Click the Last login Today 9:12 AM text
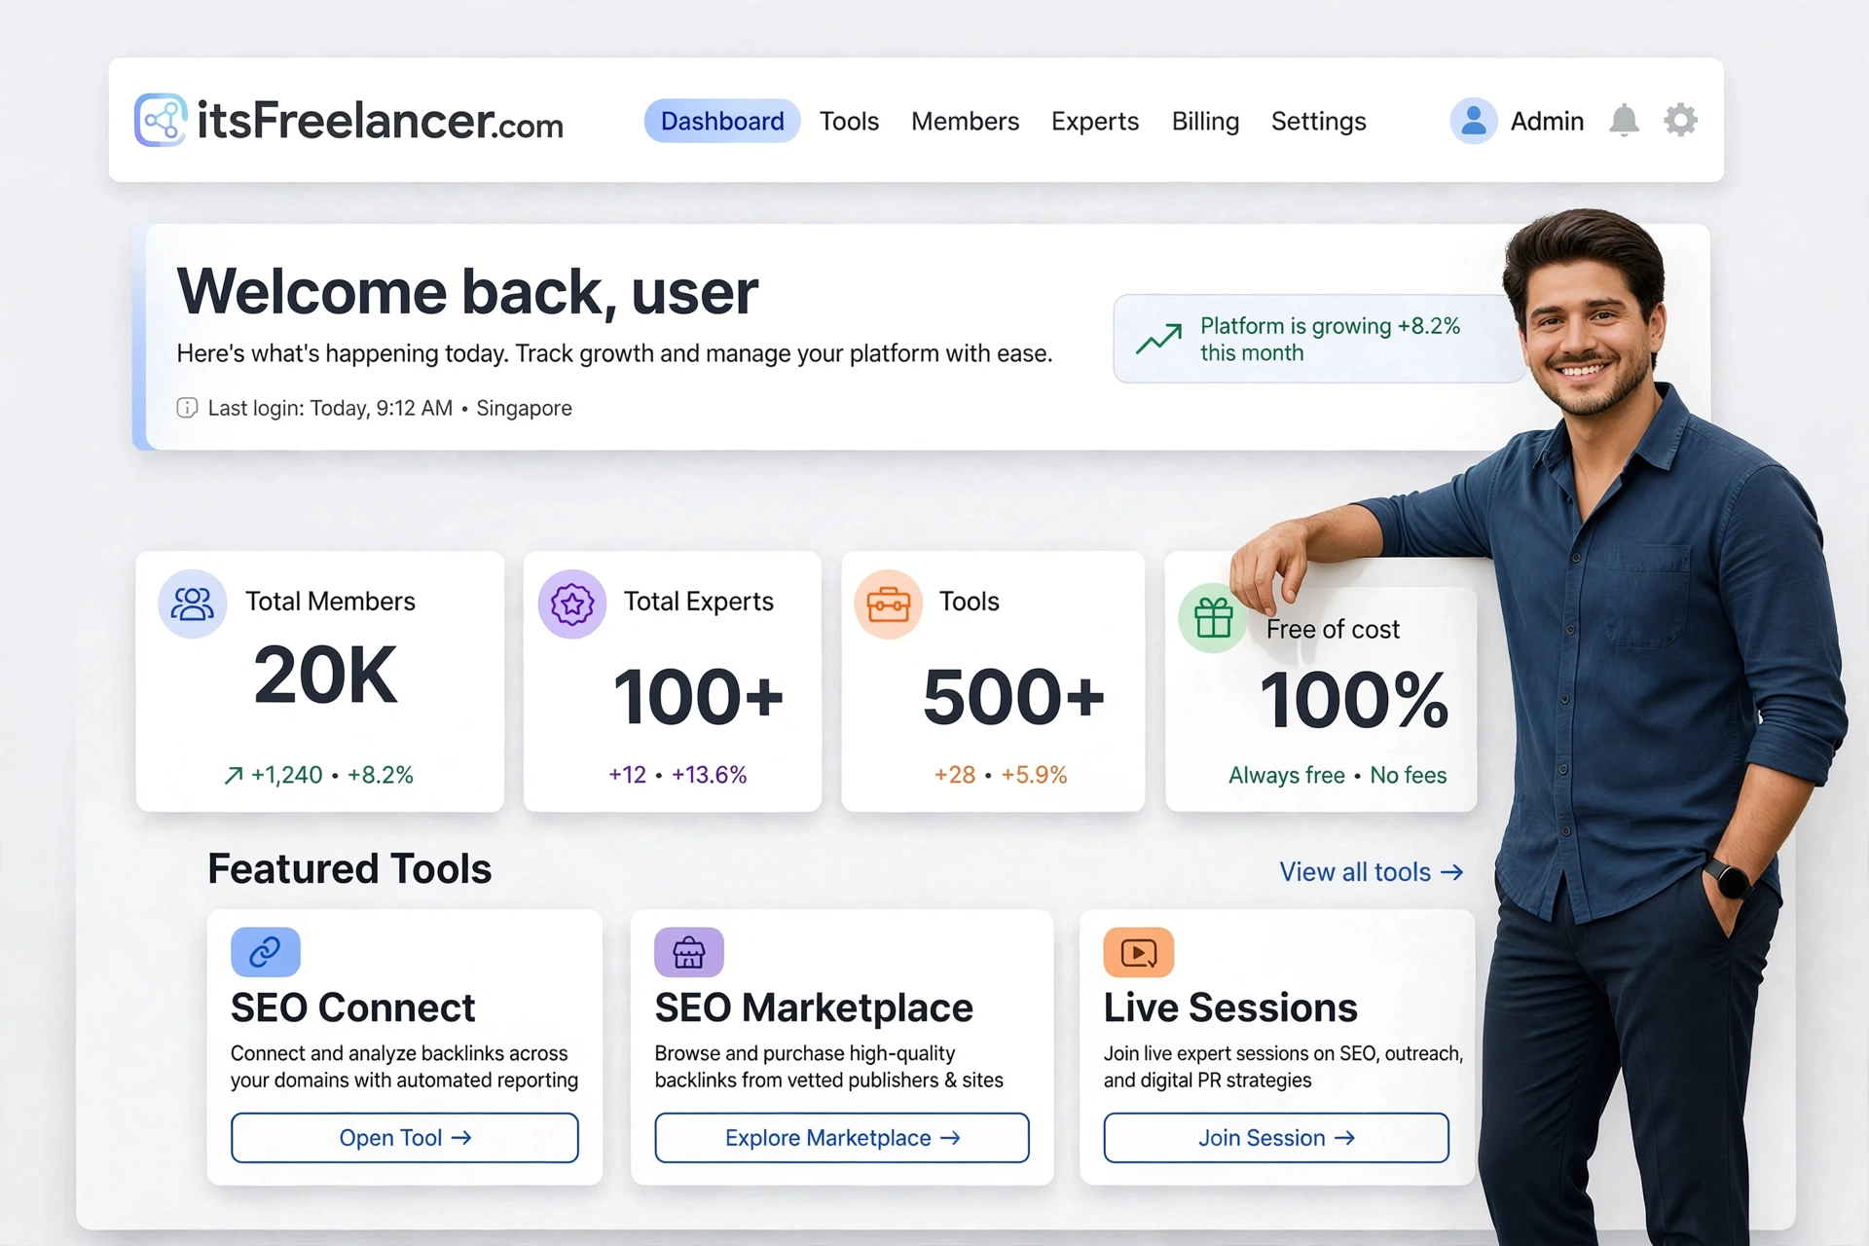The width and height of the screenshot is (1869, 1246). point(330,408)
